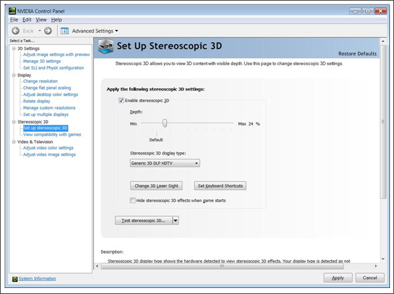Open the Edit menu

tap(27, 19)
